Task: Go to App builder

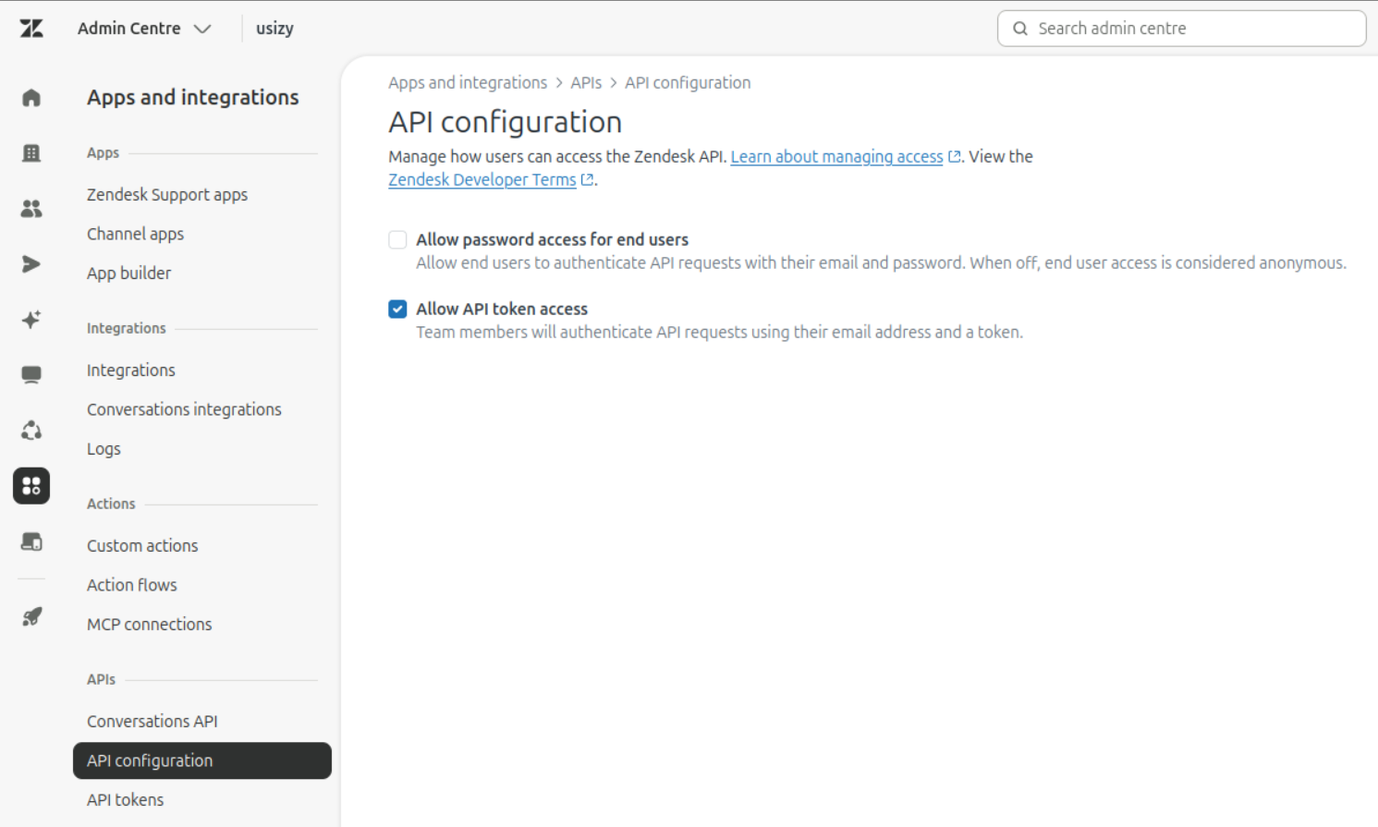Action: 128,274
